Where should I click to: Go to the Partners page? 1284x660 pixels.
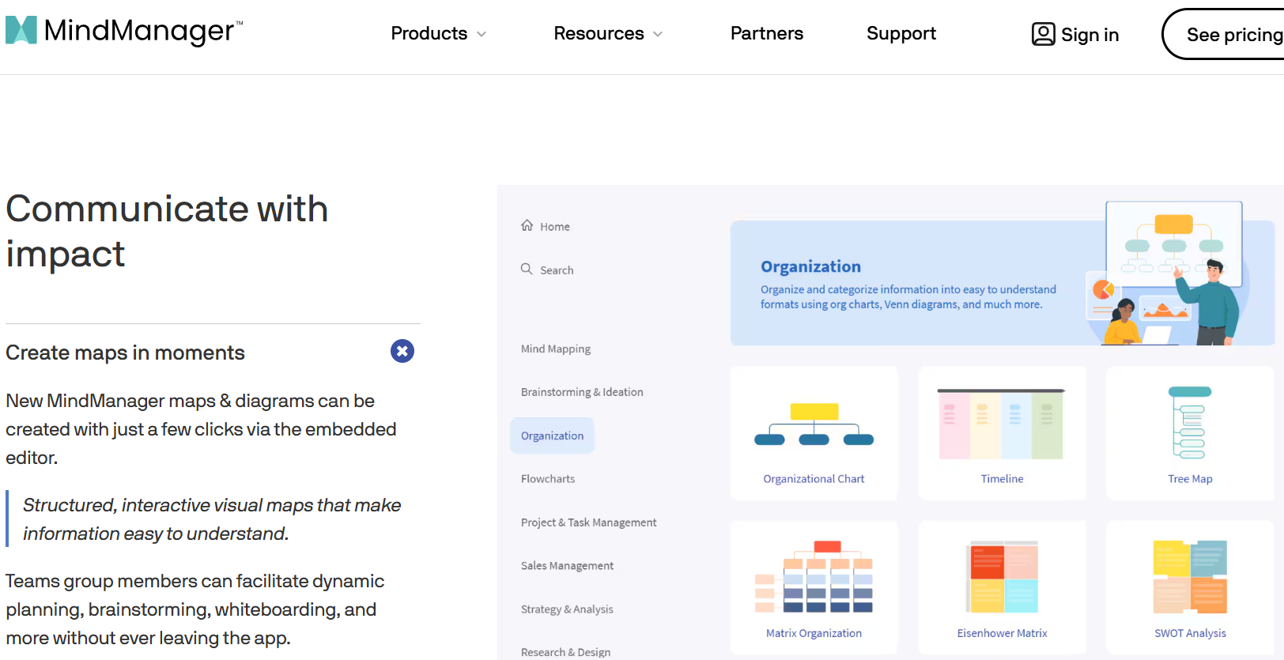click(x=767, y=33)
